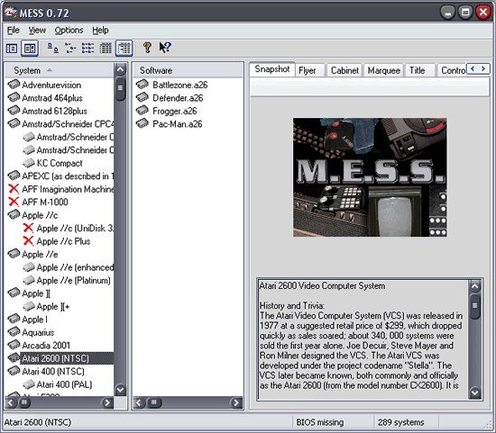Click the cartridge icon beside Battlezone.a26
496x433 pixels.
pos(142,85)
